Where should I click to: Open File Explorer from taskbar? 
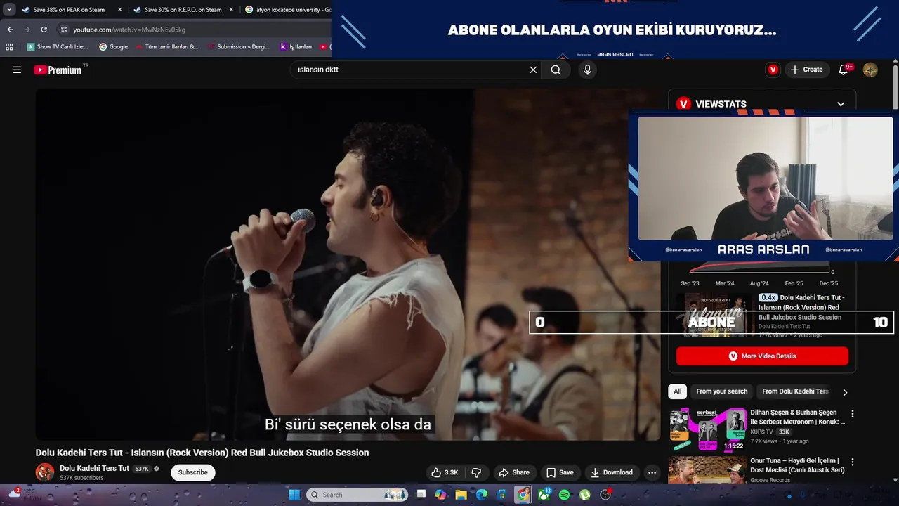tap(461, 495)
